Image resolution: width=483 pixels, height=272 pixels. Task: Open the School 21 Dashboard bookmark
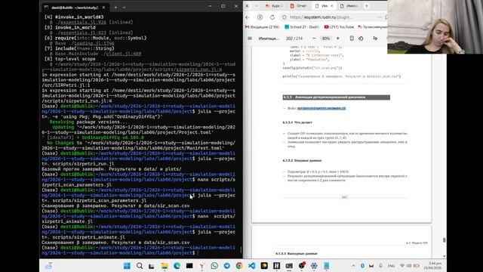pos(302,27)
